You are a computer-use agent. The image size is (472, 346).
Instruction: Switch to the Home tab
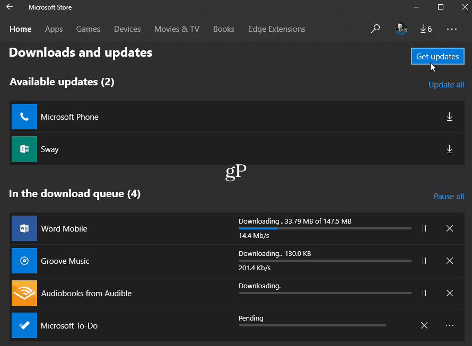[21, 29]
